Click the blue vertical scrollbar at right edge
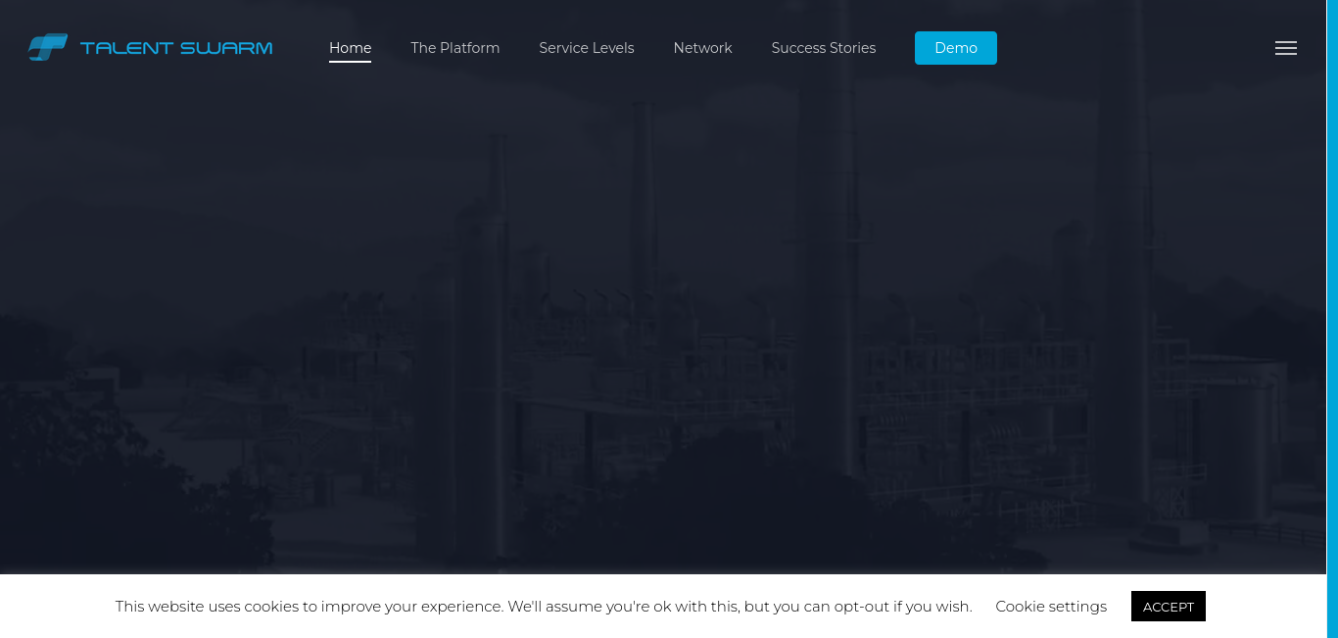Viewport: 1338px width, 638px height. (x=1332, y=319)
